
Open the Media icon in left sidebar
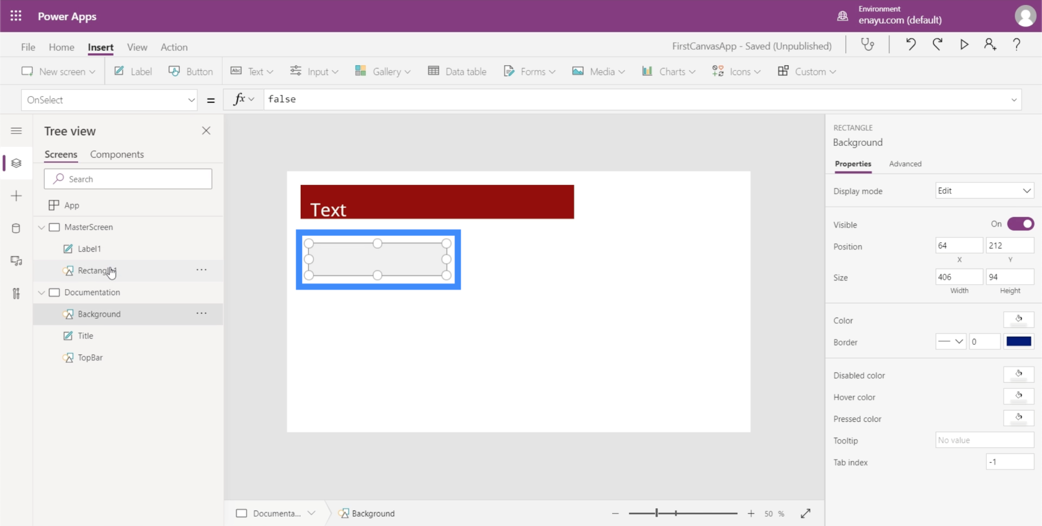[16, 261]
